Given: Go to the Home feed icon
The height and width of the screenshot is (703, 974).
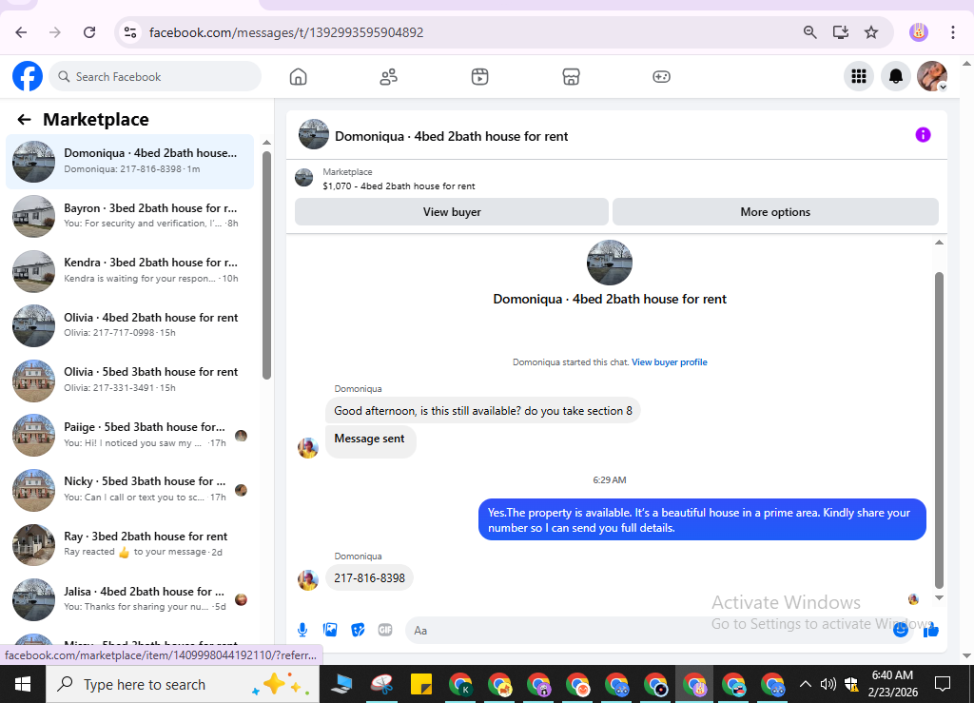Looking at the screenshot, I should click(x=298, y=77).
